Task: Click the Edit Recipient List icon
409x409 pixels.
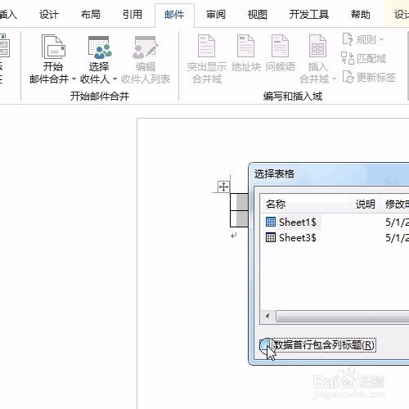Action: [x=145, y=47]
